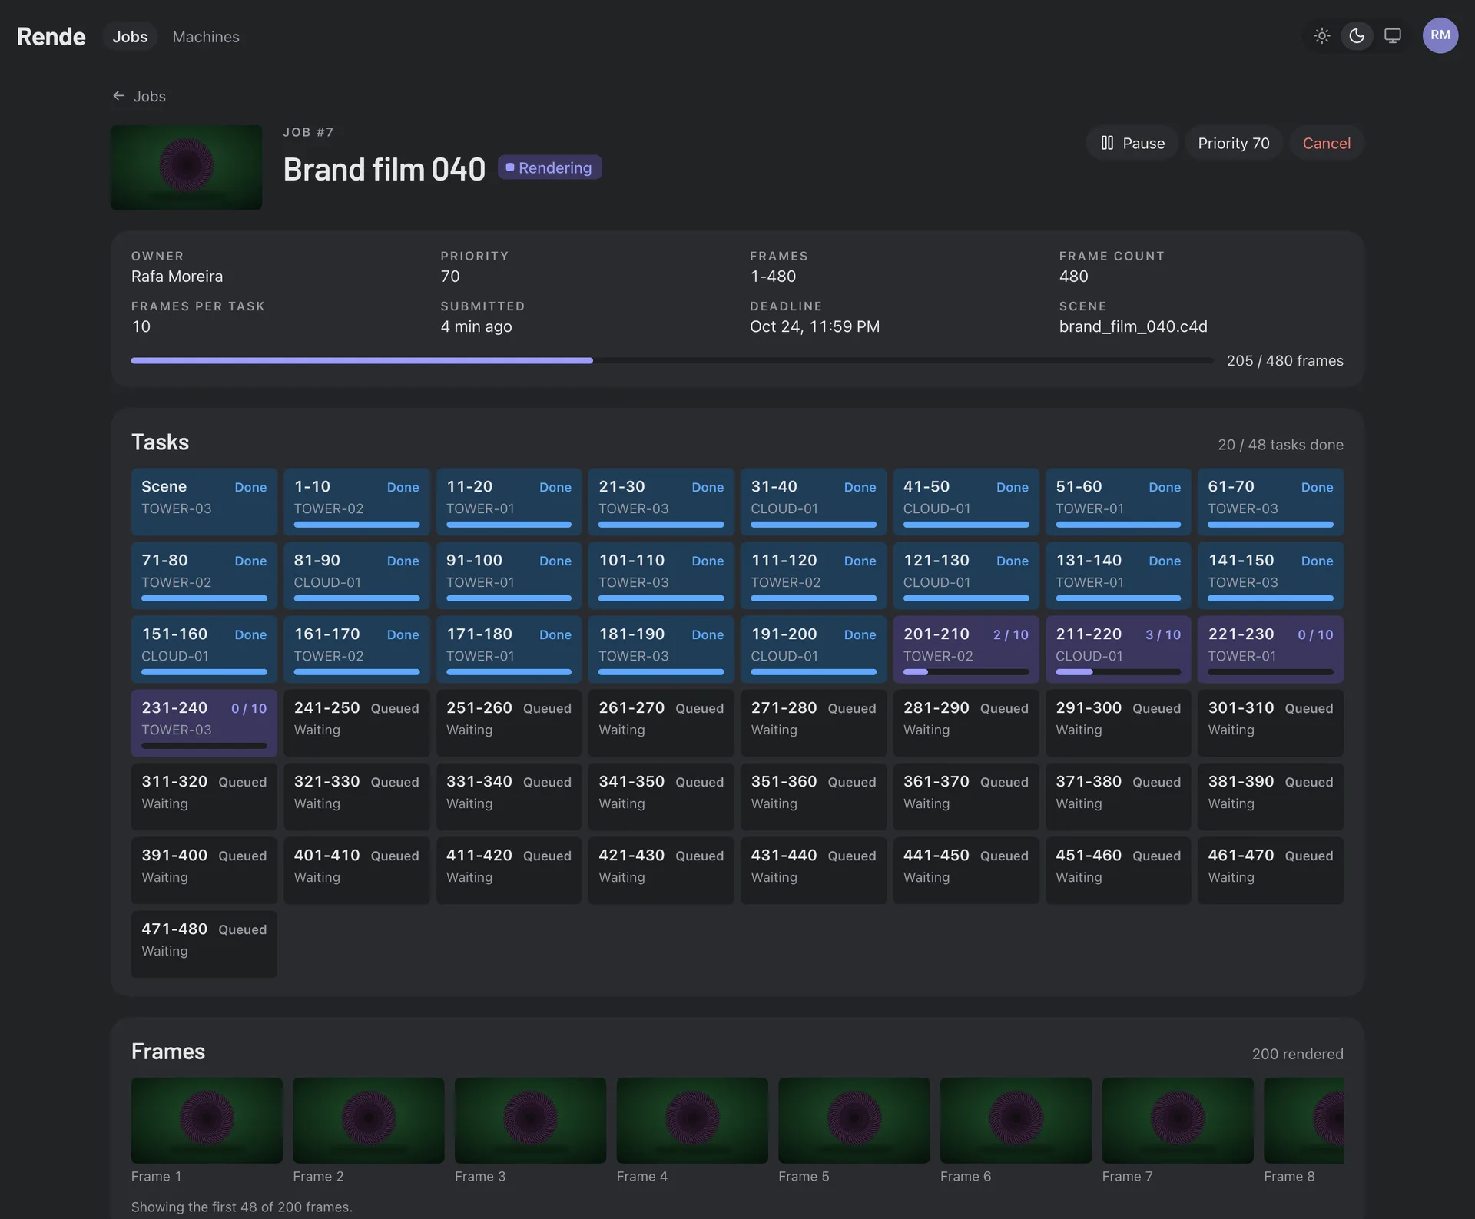
Task: Open Frame 2 thumbnail
Action: [369, 1120]
